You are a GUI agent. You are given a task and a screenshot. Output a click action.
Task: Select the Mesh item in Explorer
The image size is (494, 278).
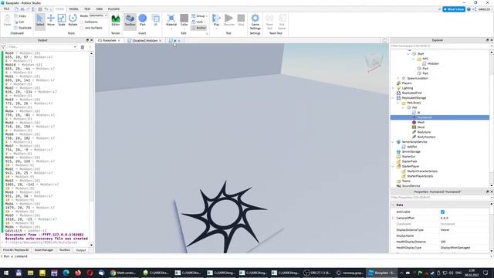coord(418,122)
